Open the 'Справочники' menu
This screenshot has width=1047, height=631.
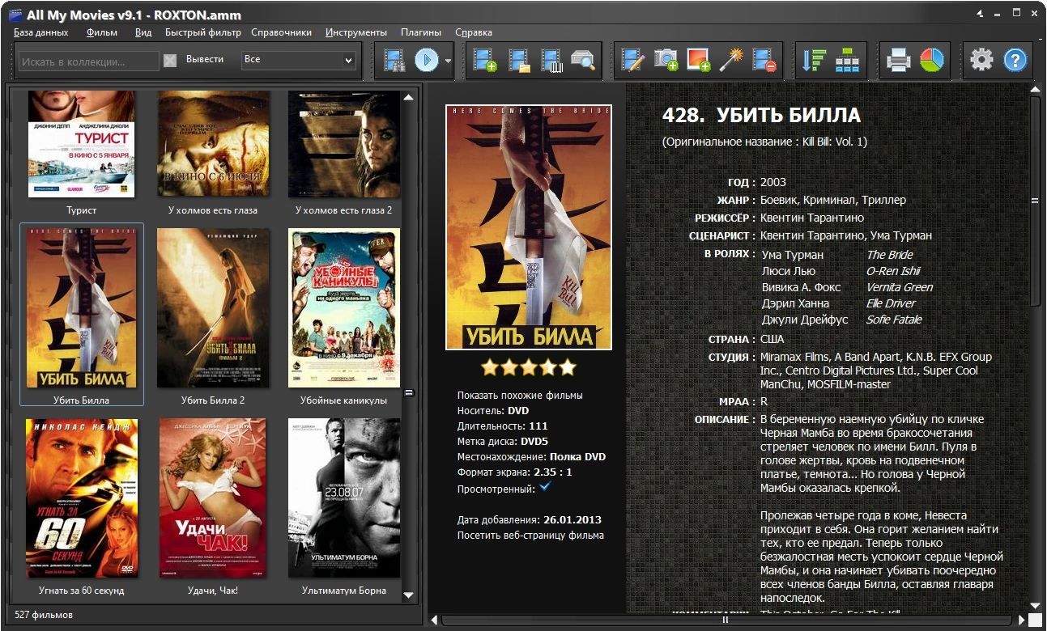(x=281, y=32)
